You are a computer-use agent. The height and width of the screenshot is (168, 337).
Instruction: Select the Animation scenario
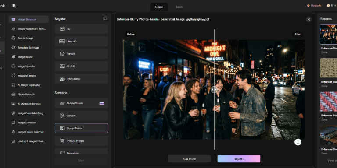pos(81,151)
